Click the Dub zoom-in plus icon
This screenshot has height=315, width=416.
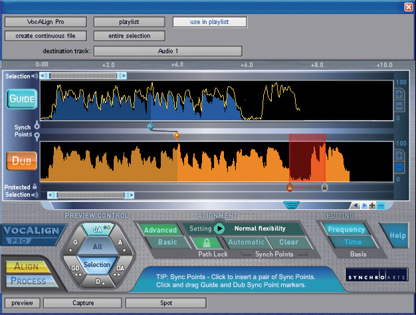[x=399, y=156]
